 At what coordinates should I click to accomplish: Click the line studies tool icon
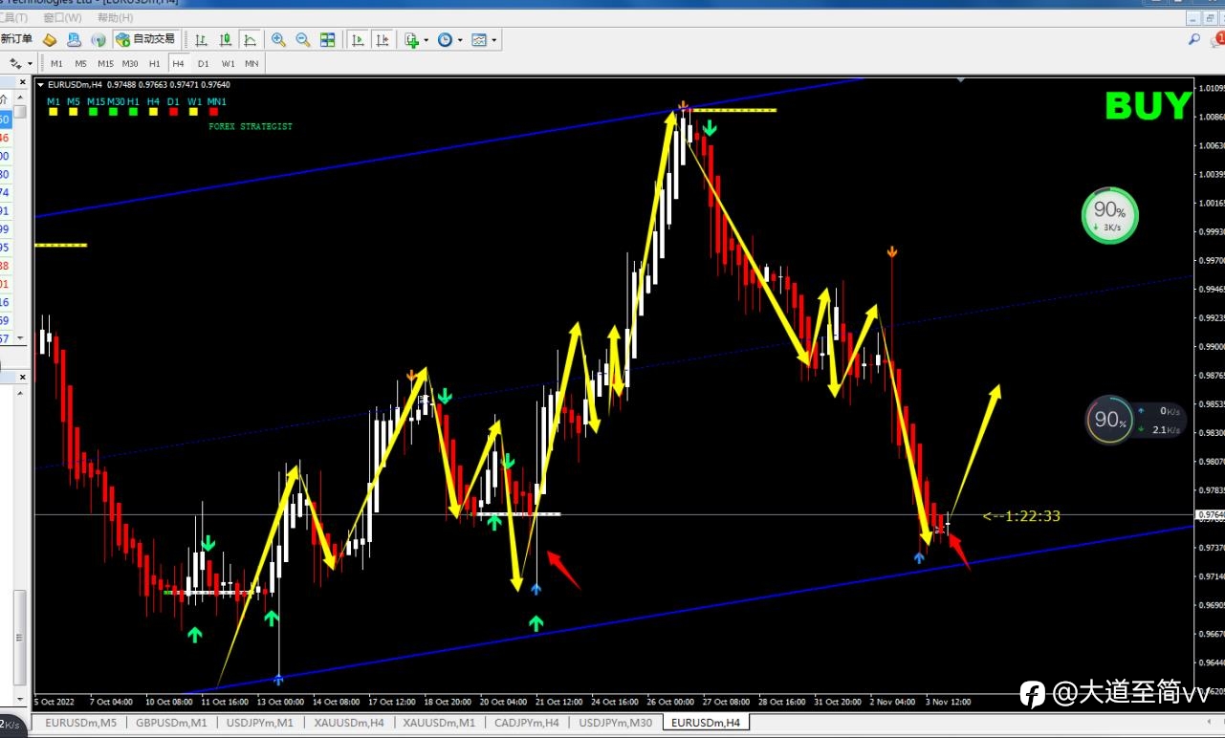click(x=15, y=63)
